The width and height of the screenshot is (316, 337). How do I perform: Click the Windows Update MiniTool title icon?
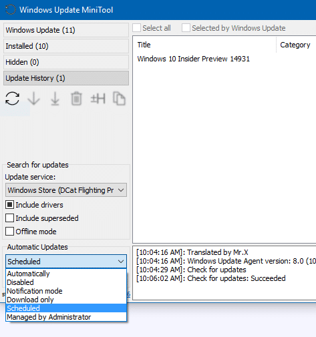coord(11,10)
